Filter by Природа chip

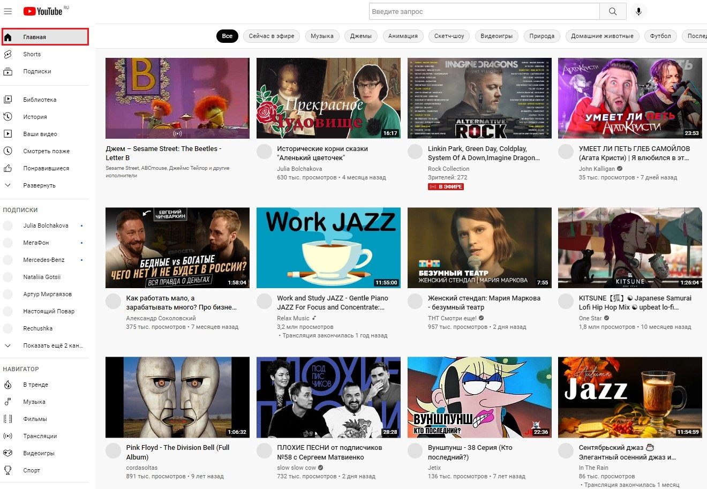coord(541,36)
